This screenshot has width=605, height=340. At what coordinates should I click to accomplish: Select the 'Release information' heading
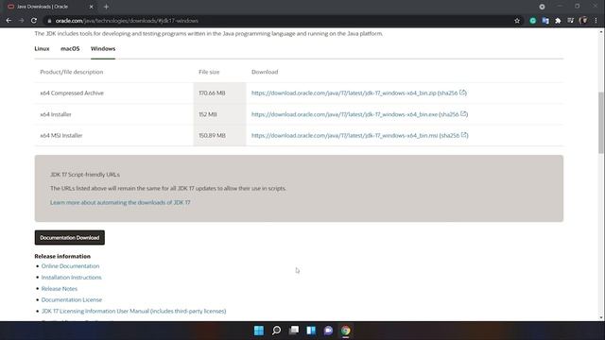62,256
